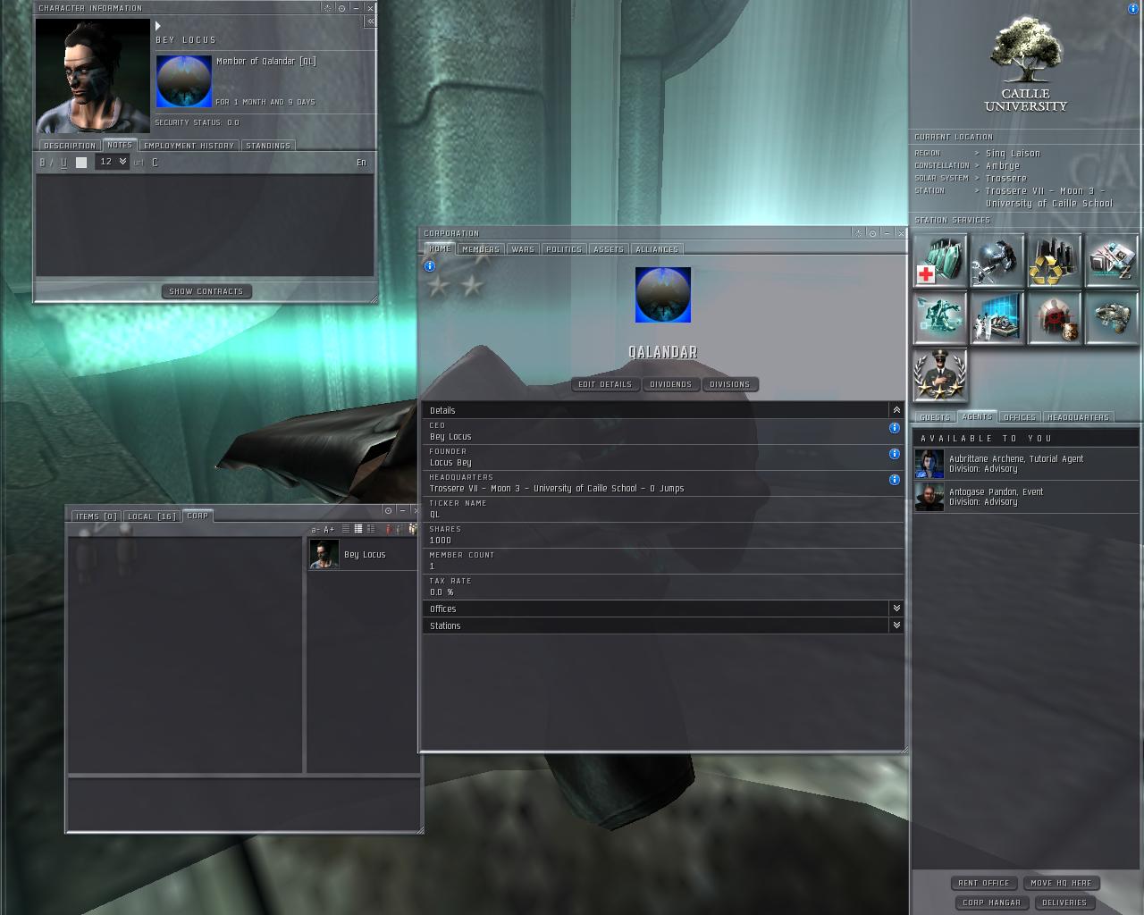
Task: Open the Bounty Office station service
Action: [x=1055, y=317]
